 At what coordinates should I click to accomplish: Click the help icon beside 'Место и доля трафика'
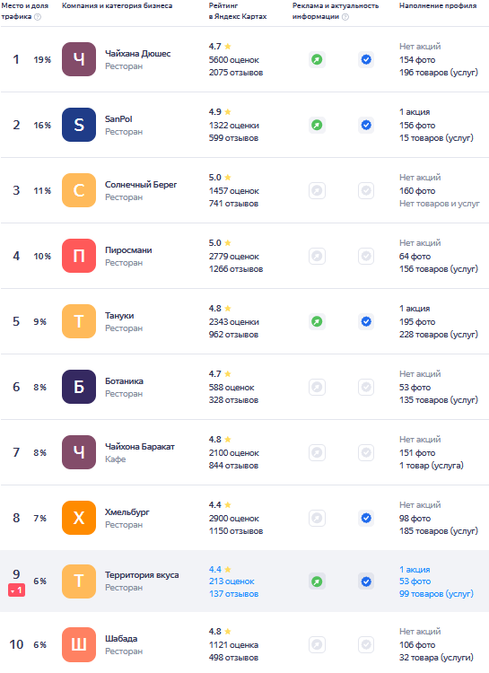(38, 17)
